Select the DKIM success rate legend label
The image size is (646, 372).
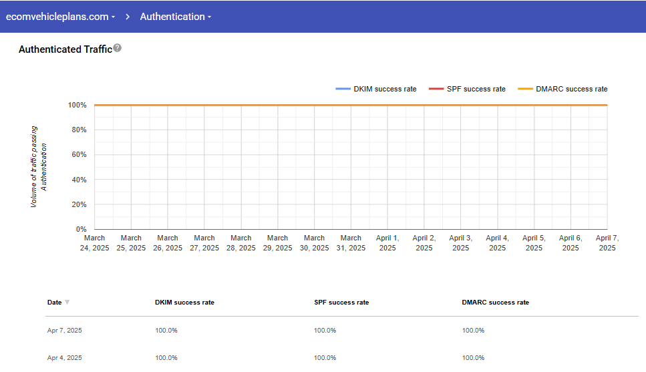(x=385, y=89)
